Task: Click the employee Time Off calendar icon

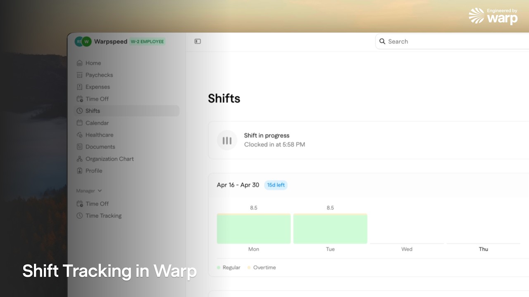Action: click(80, 99)
